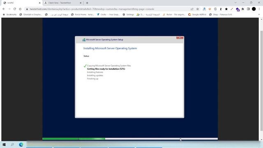Click the setup progress bar at bottom
This screenshot has width=263, height=148.
coord(130,139)
